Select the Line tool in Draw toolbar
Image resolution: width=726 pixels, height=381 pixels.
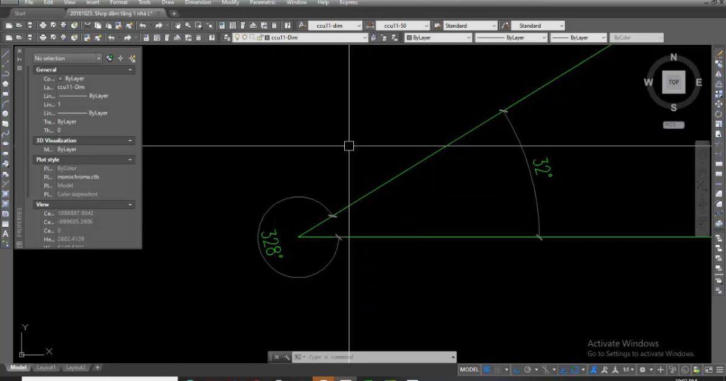coord(5,54)
